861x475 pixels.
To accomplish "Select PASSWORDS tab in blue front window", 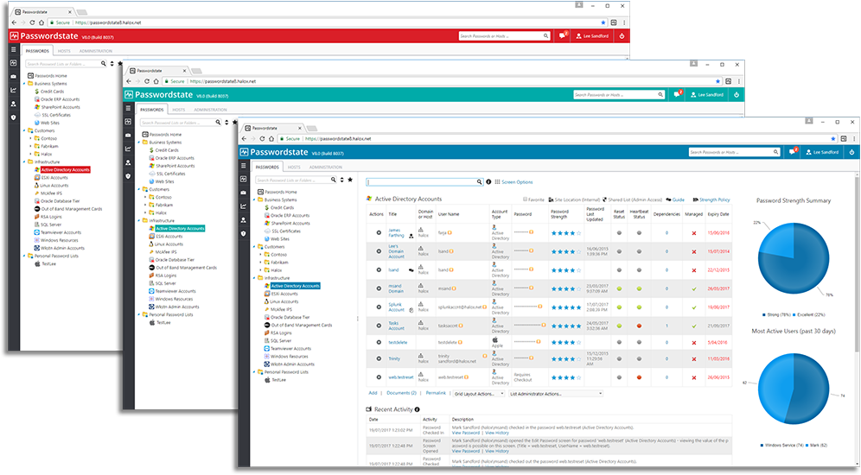I will point(267,167).
